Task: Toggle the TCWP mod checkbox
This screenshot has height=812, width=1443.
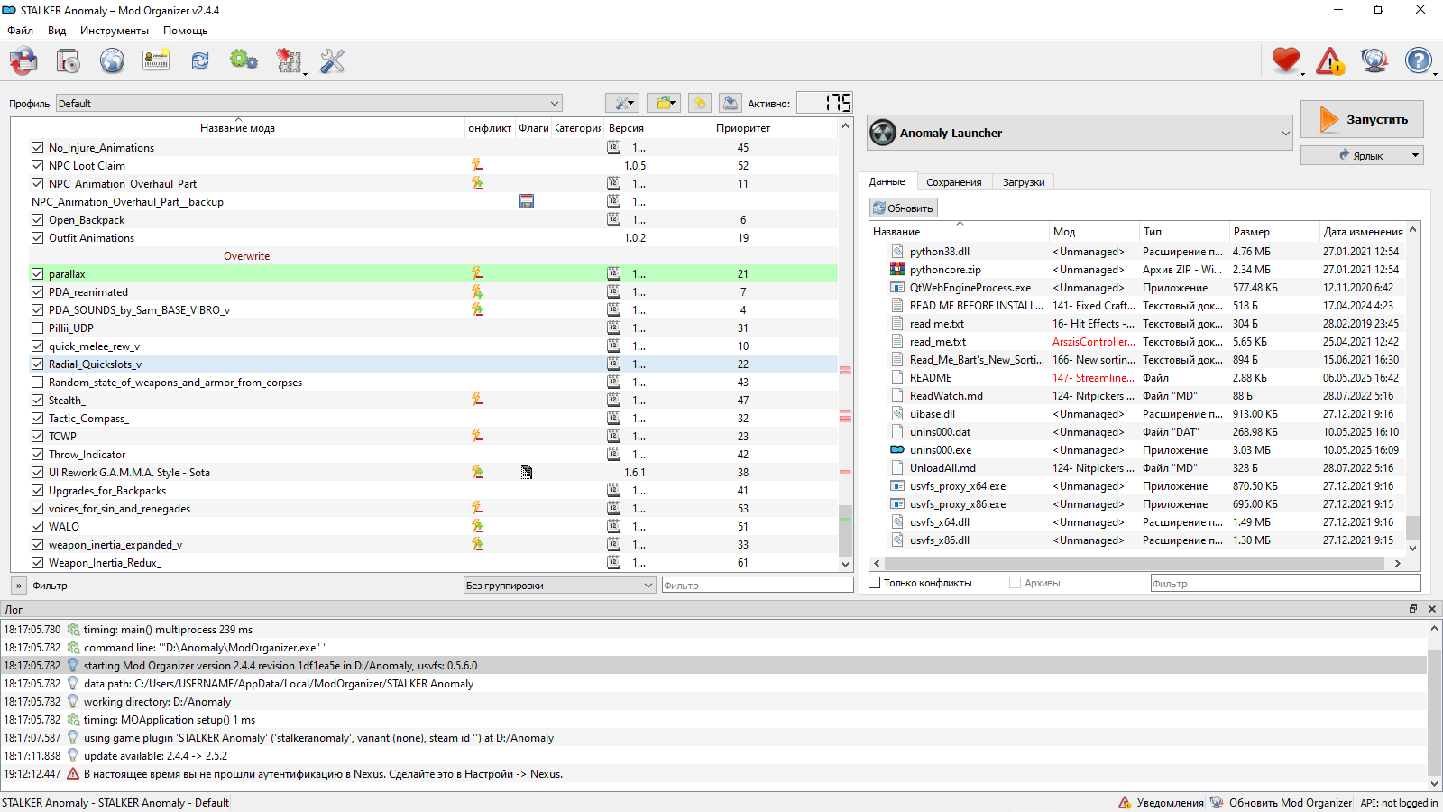Action: (x=37, y=436)
